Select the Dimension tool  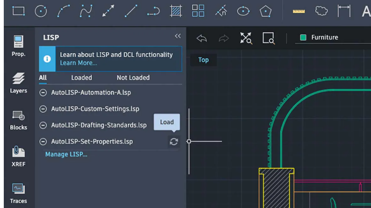coord(344,11)
